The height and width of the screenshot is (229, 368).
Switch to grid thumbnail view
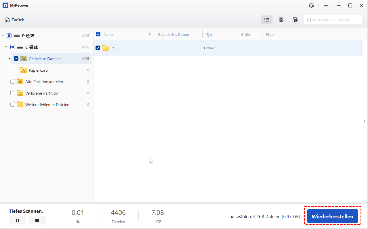[281, 20]
